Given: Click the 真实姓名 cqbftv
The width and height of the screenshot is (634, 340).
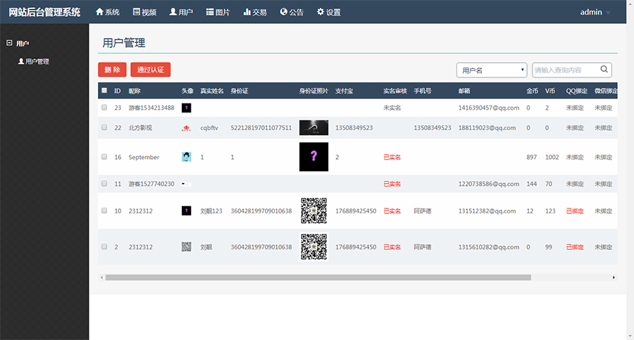Looking at the screenshot, I should click(209, 127).
